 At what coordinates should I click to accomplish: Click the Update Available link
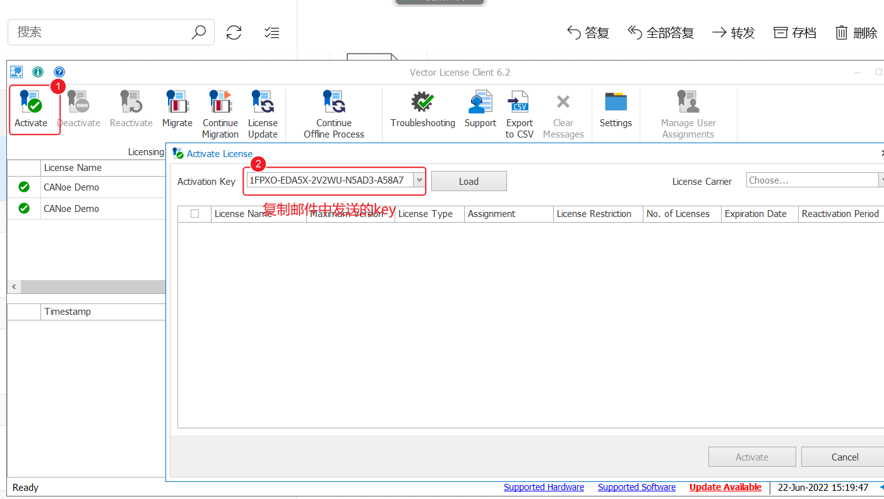tap(726, 487)
